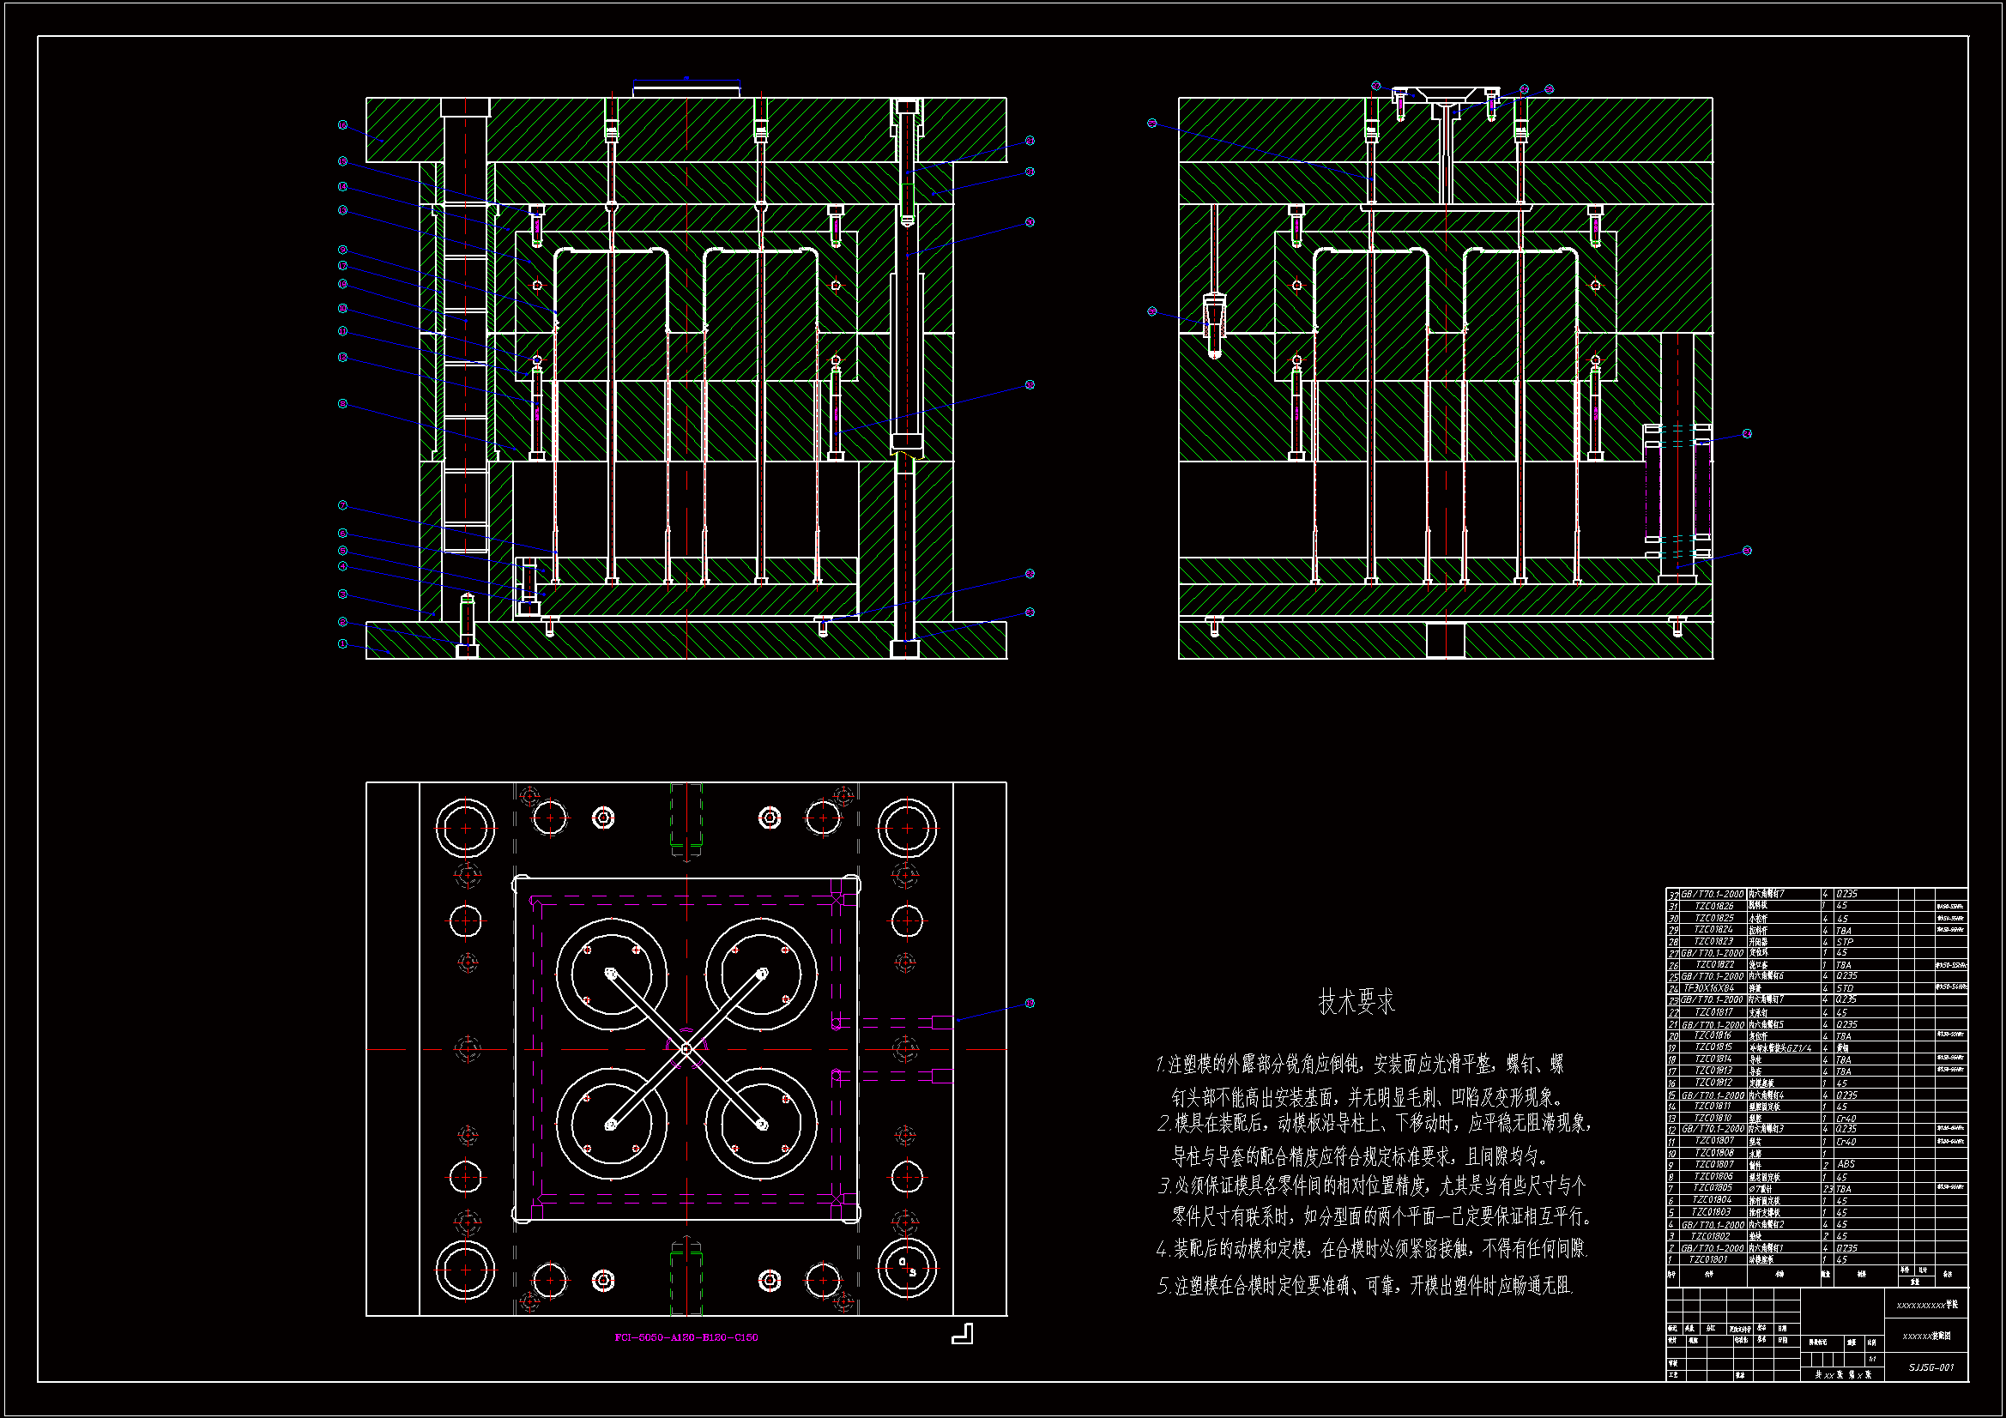Select the xxxxxx装配图 title cell

pyautogui.click(x=1926, y=1336)
